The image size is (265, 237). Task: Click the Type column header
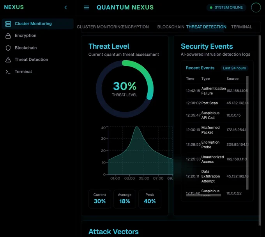pos(205,79)
